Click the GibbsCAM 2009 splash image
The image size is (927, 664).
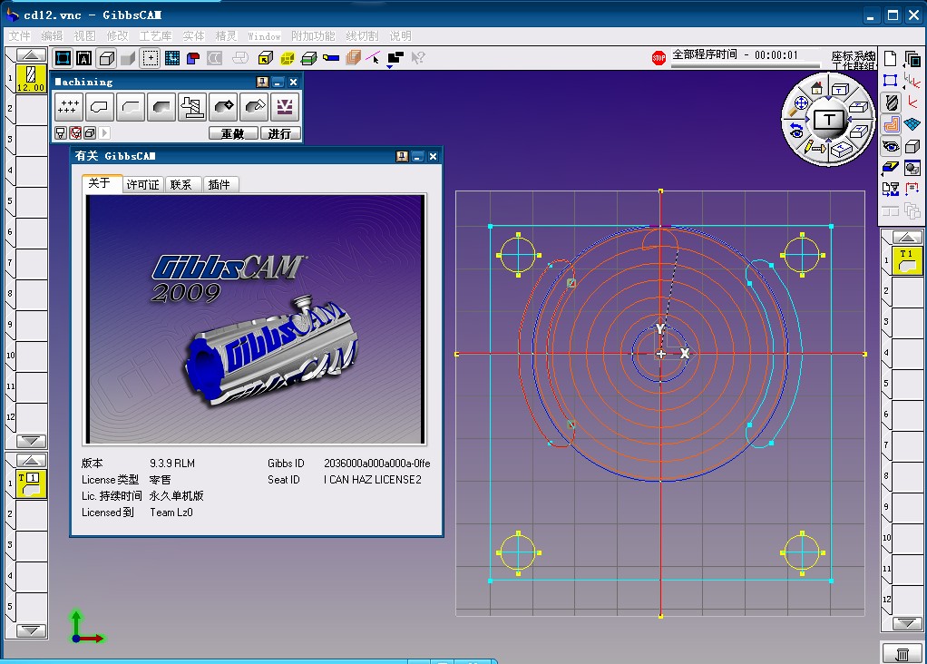[256, 319]
